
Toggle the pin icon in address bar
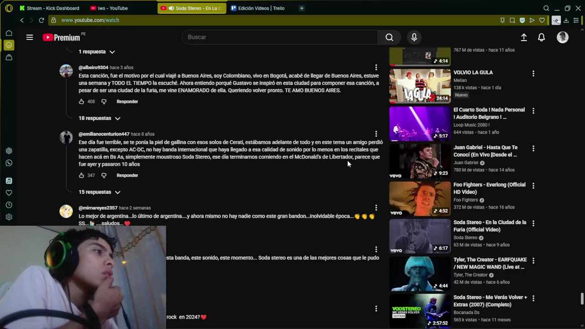[x=502, y=20]
